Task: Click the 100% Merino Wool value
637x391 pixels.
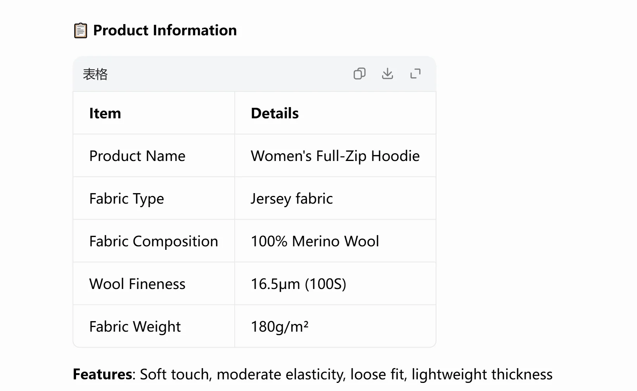Action: click(315, 241)
